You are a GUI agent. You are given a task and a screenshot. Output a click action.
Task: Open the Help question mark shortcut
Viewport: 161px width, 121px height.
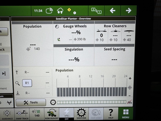click(x=111, y=114)
